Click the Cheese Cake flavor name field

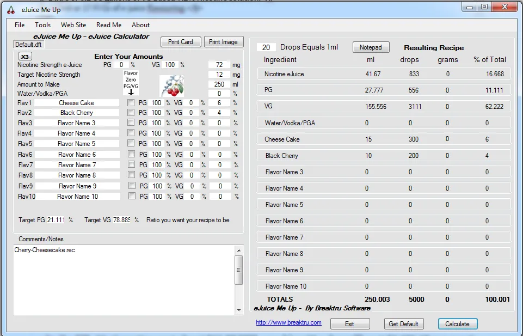coord(76,103)
